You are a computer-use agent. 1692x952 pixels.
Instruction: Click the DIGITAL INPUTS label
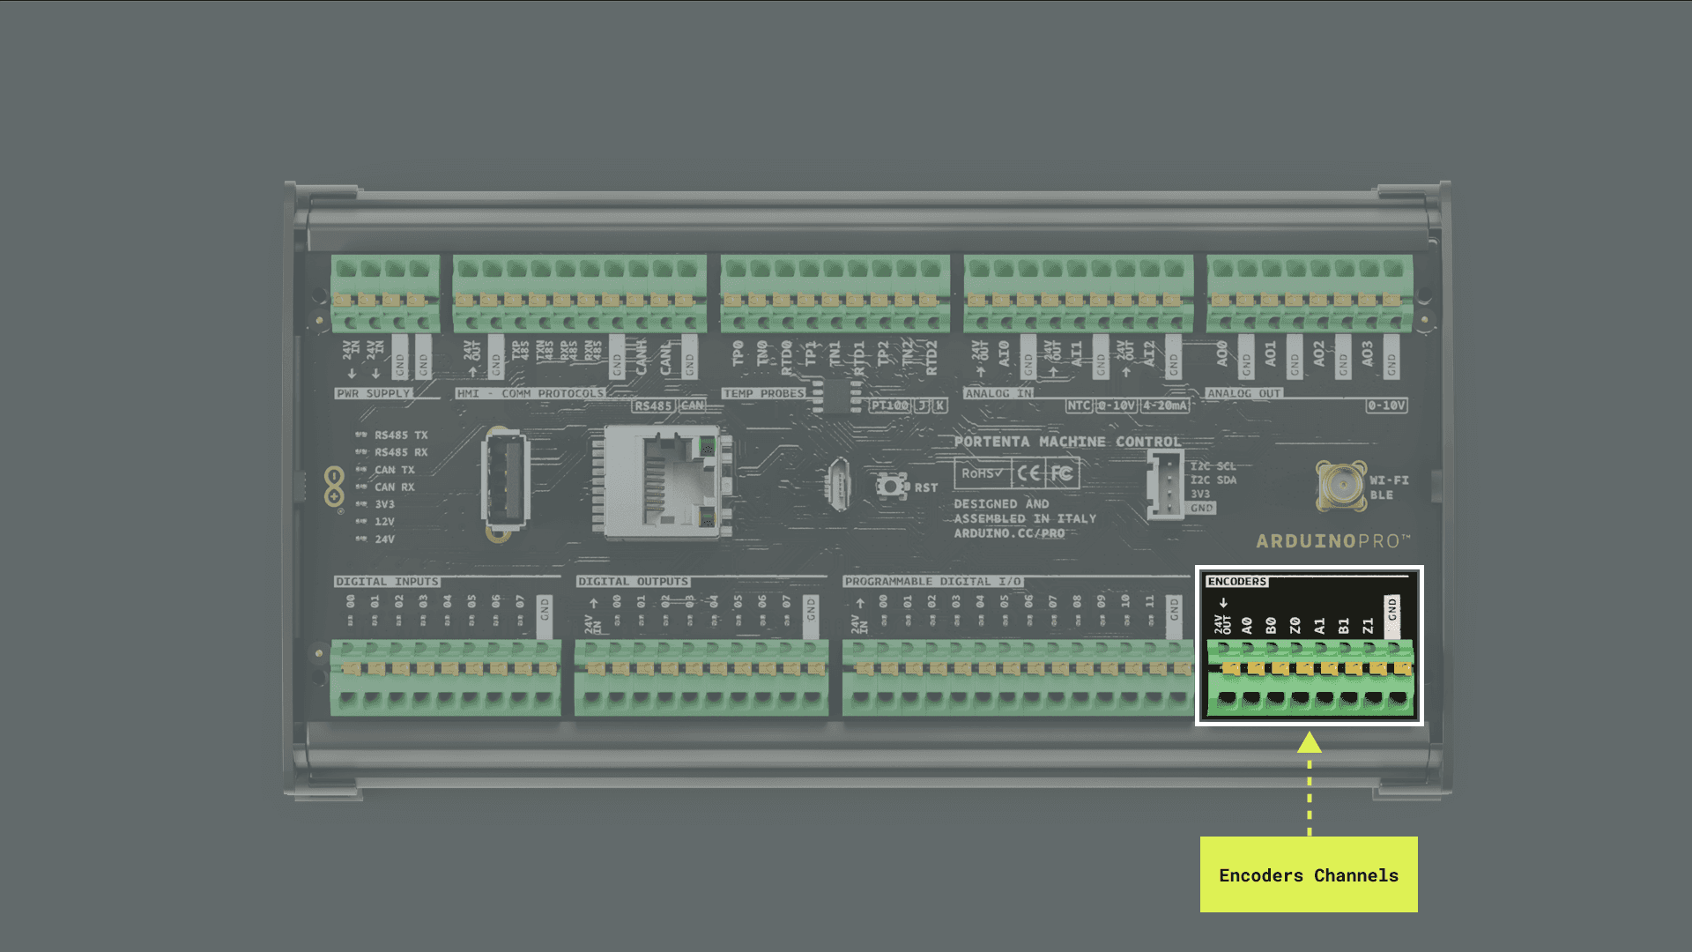386,582
